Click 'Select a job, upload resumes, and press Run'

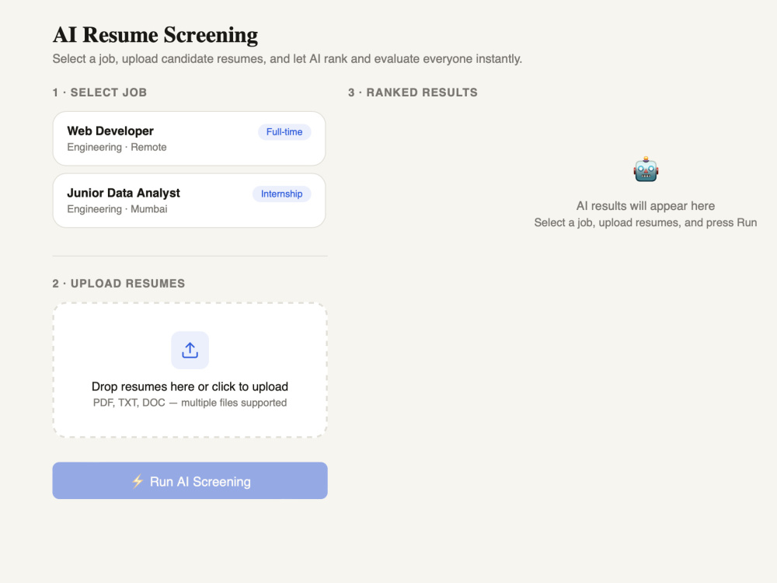[646, 222]
